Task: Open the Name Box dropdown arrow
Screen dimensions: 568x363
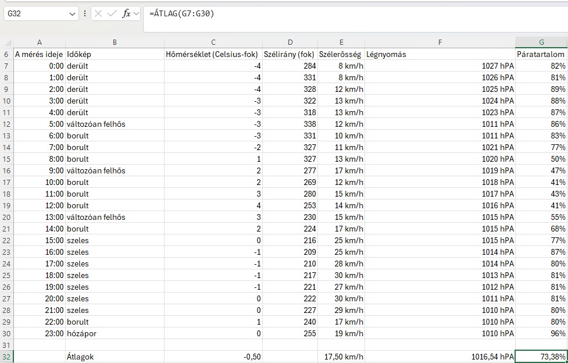Action: tap(72, 14)
